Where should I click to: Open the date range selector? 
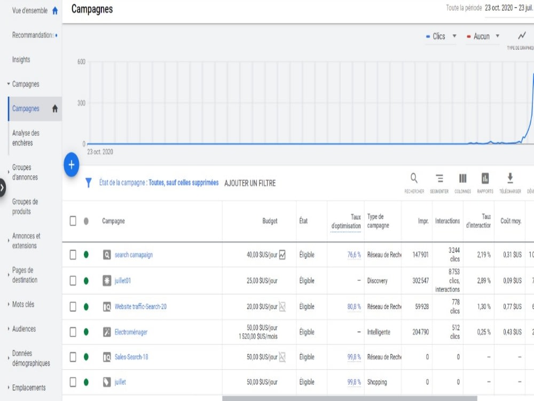pyautogui.click(x=509, y=8)
